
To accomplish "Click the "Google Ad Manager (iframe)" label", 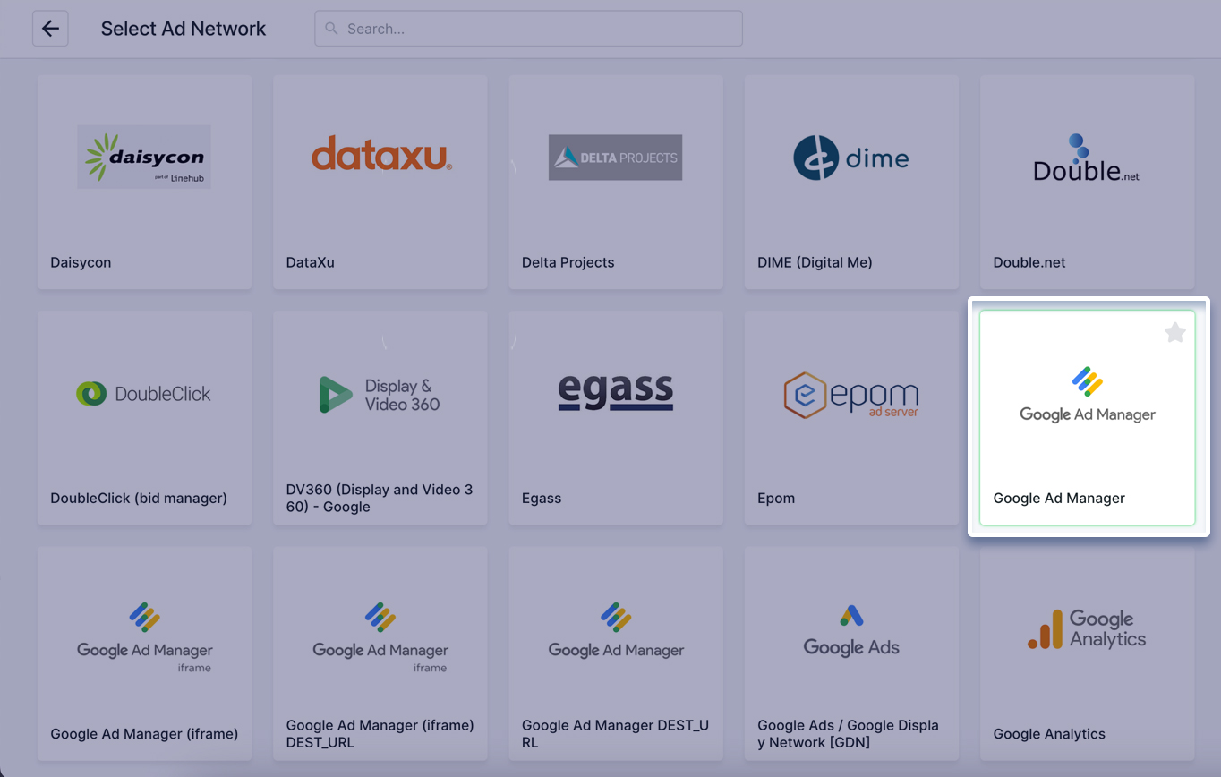I will pos(144,734).
